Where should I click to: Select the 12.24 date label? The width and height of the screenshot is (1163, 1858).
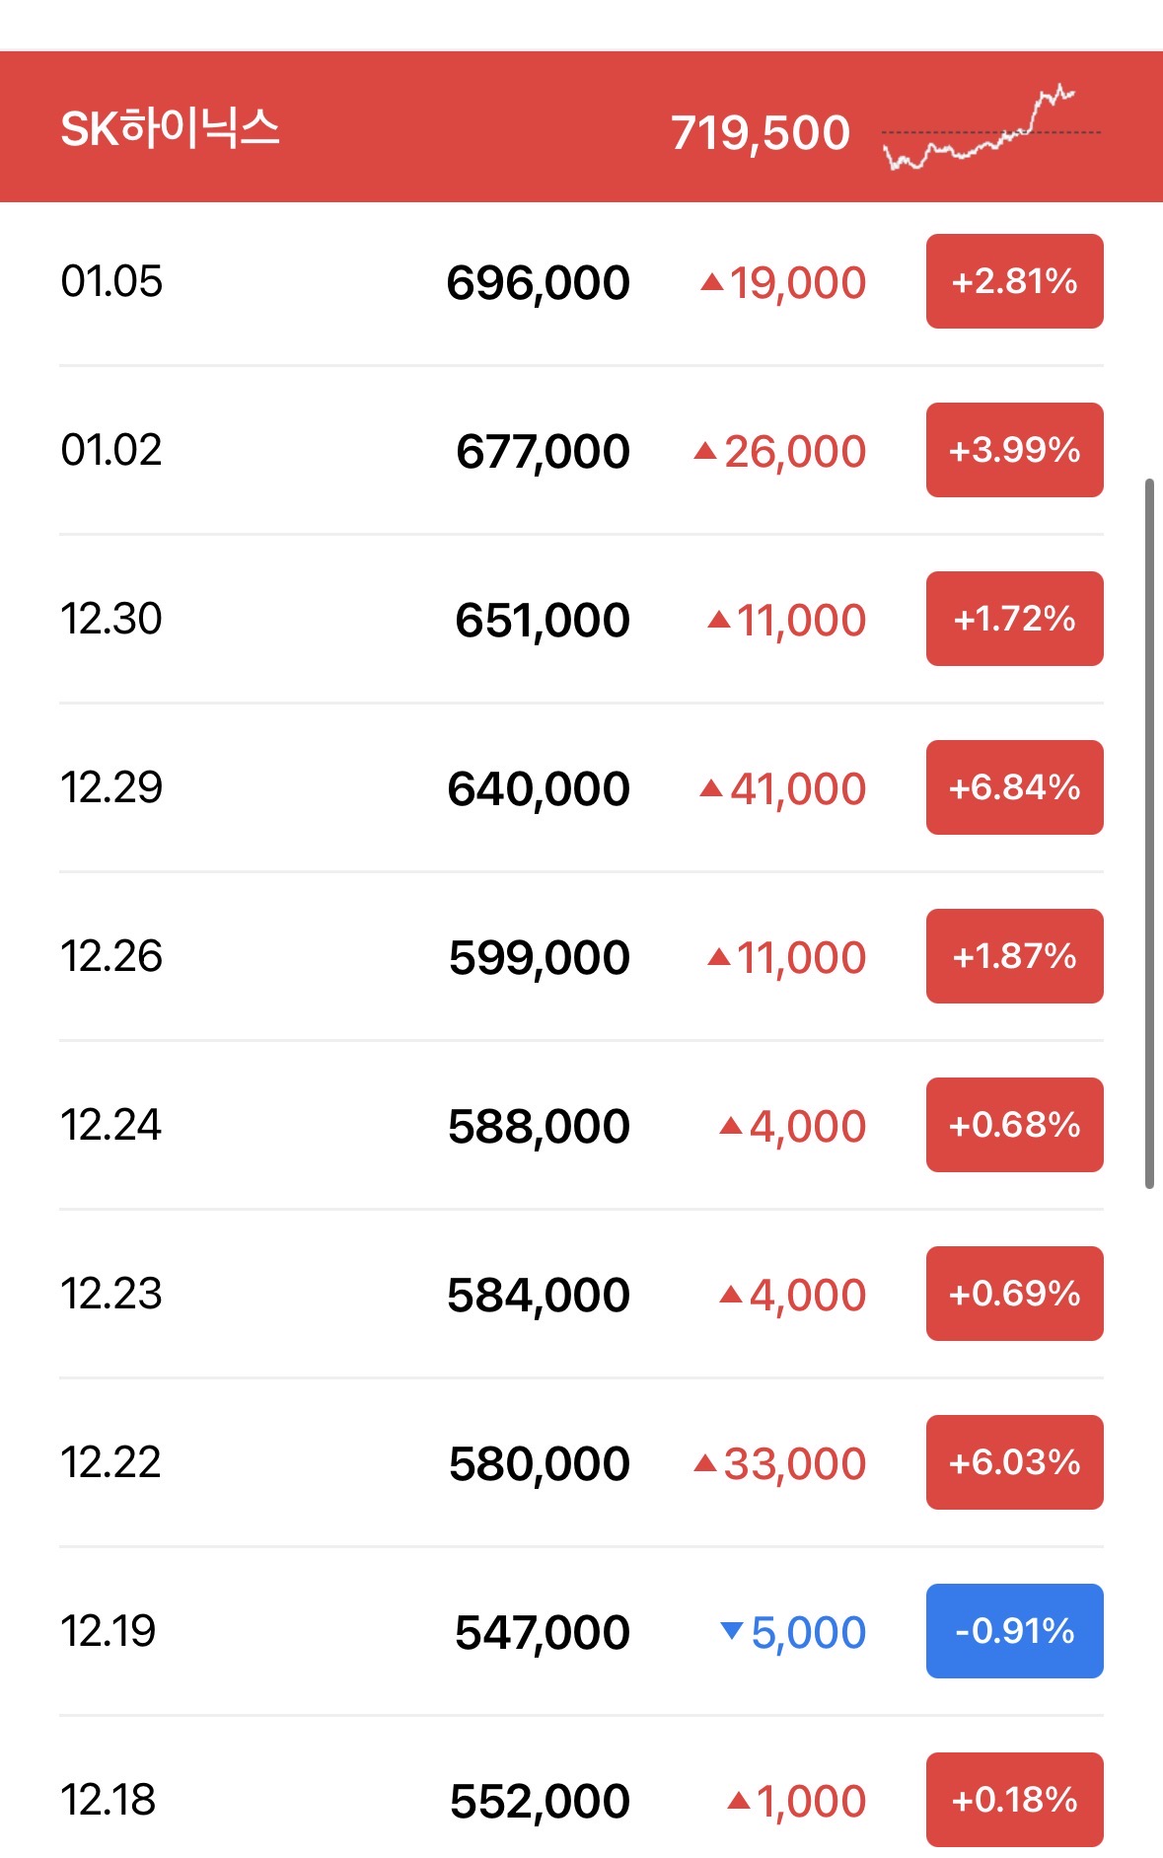coord(111,1125)
